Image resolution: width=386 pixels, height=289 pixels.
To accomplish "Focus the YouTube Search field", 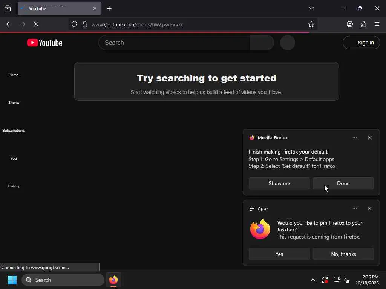I will pyautogui.click(x=174, y=43).
